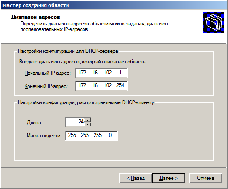Select first octet 172 of Конечный IP-адрес
Image resolution: width=228 pixels, height=189 pixels.
(x=82, y=85)
